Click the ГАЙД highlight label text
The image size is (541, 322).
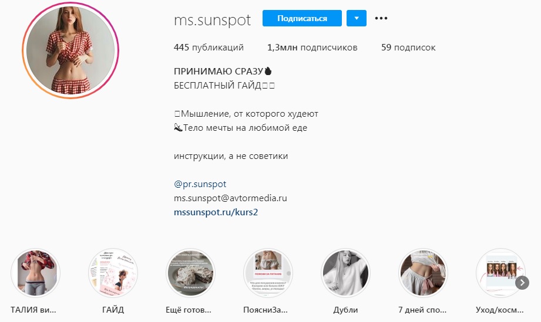[113, 310]
